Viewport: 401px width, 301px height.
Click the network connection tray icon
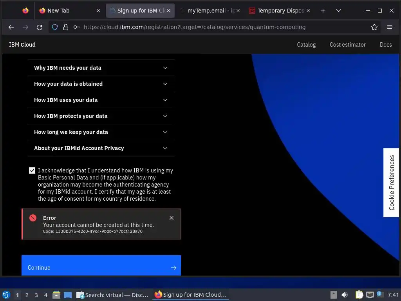click(x=370, y=295)
